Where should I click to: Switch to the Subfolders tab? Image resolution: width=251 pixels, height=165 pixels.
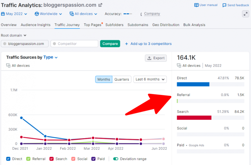114,25
